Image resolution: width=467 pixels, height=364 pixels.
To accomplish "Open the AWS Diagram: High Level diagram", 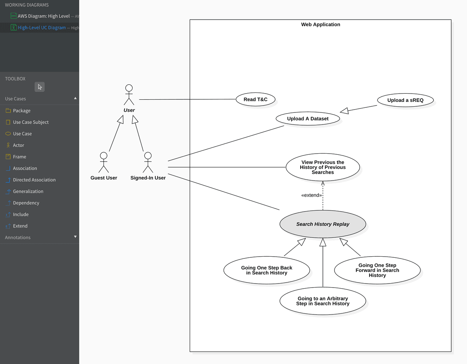I will pos(43,16).
